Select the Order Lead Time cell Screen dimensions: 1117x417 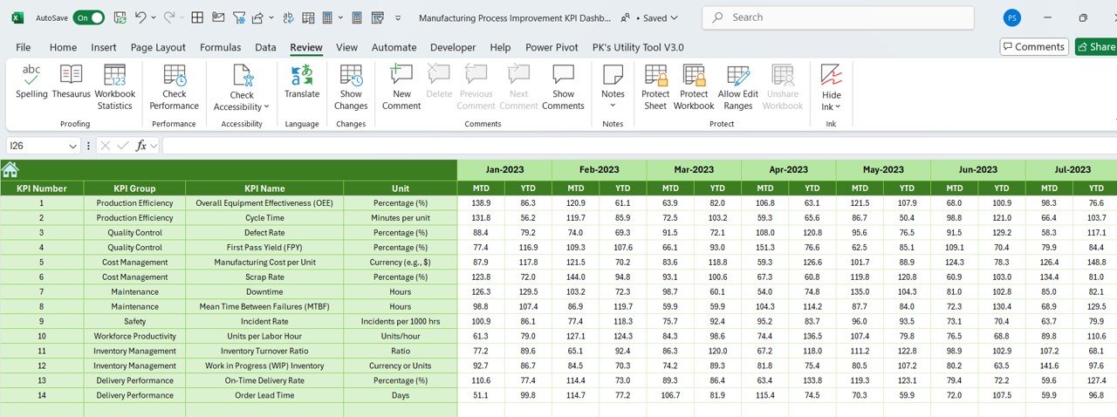click(x=264, y=395)
